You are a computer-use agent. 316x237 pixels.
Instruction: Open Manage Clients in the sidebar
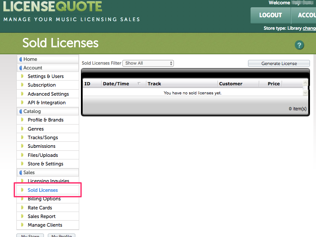click(45, 225)
